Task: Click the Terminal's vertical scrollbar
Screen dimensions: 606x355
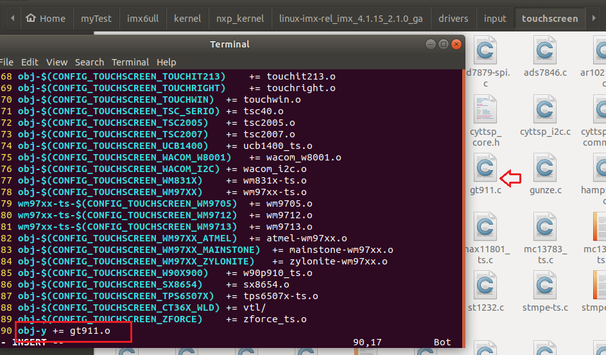Action: click(463, 209)
